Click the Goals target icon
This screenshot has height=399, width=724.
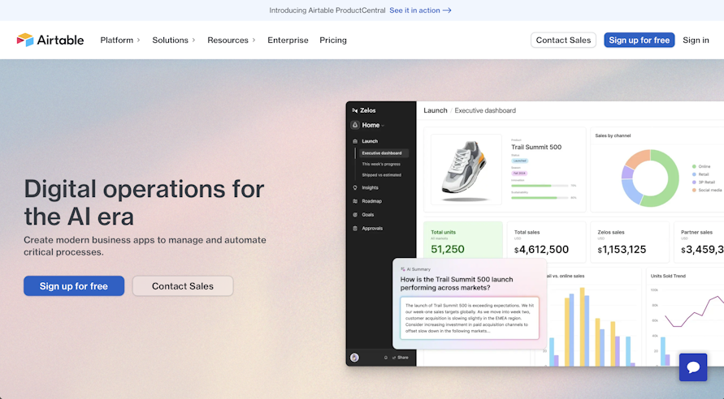tap(355, 215)
